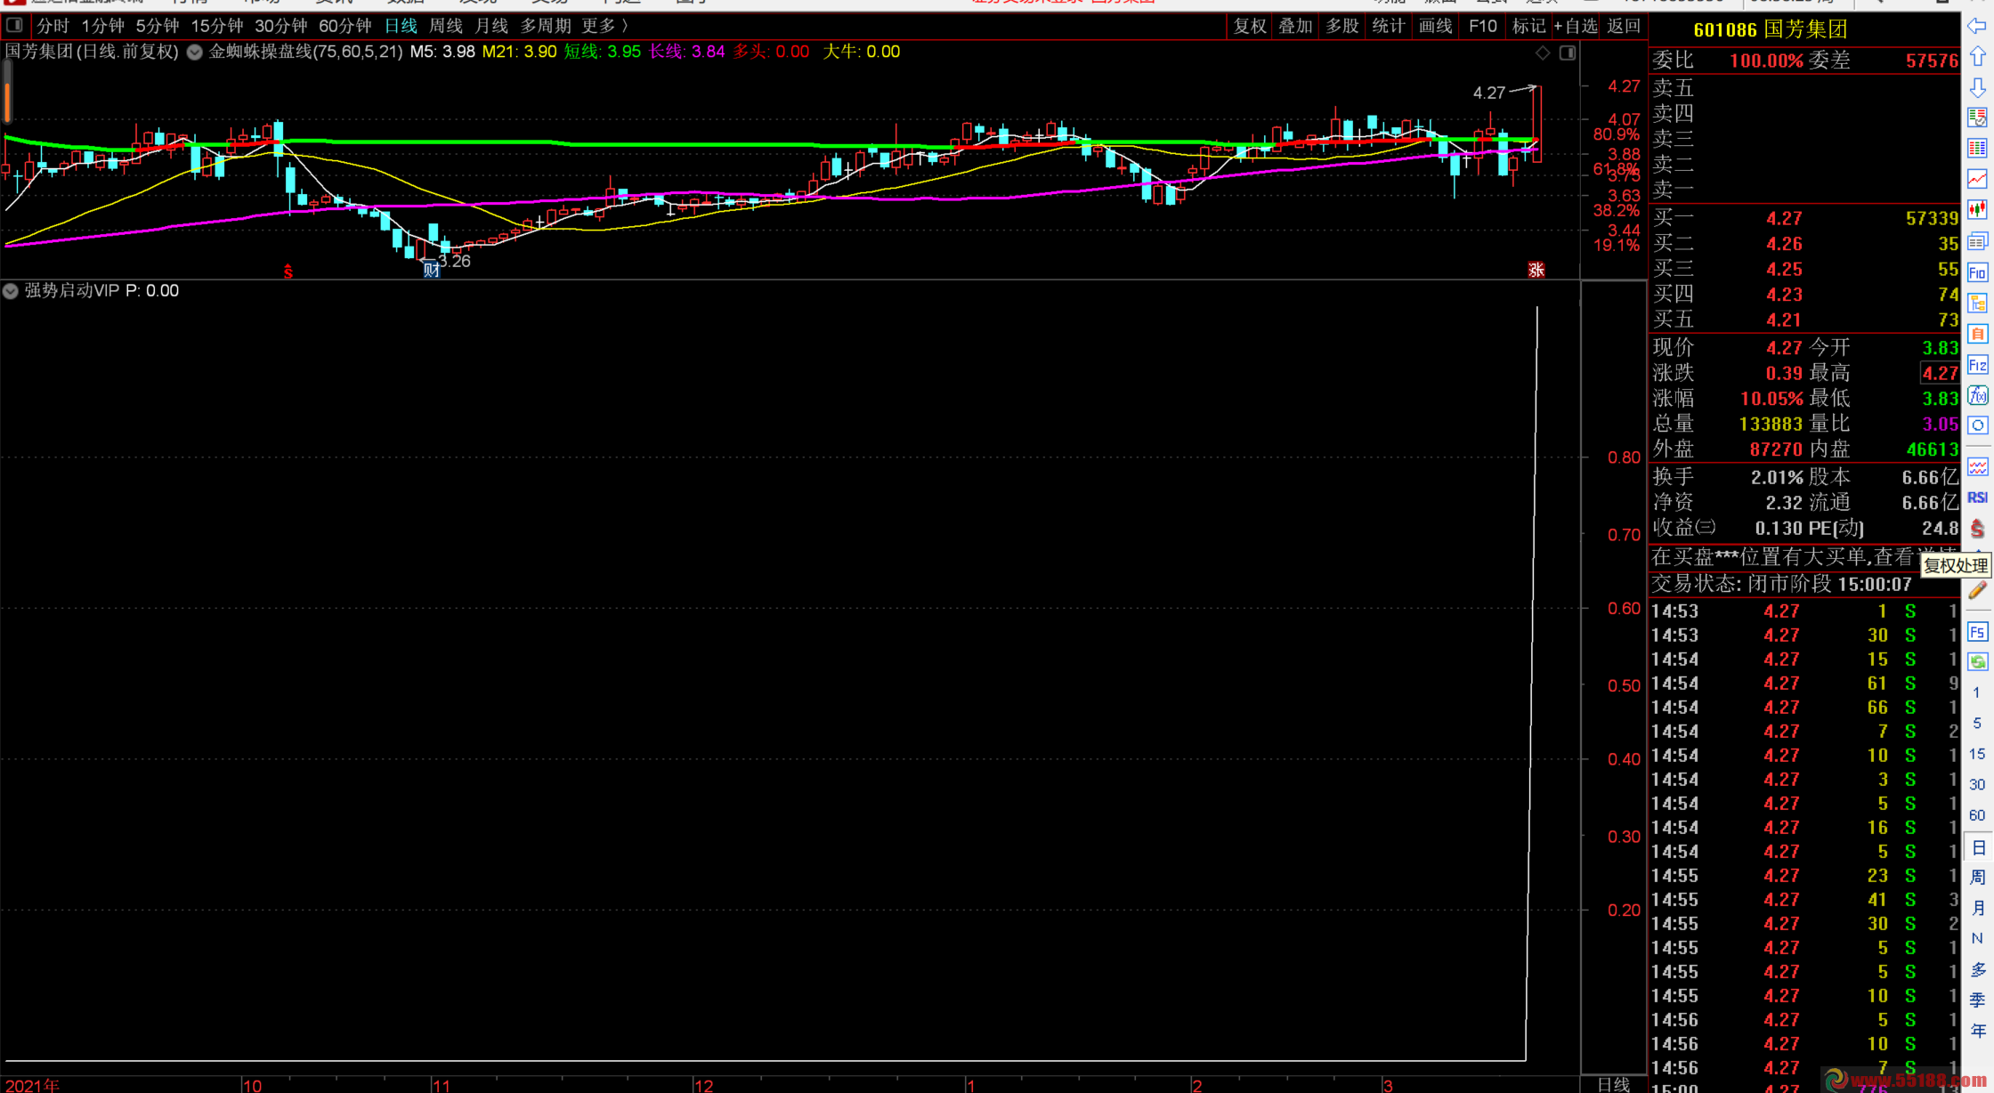Expand the 更多 period options
The height and width of the screenshot is (1093, 1994).
[x=604, y=26]
